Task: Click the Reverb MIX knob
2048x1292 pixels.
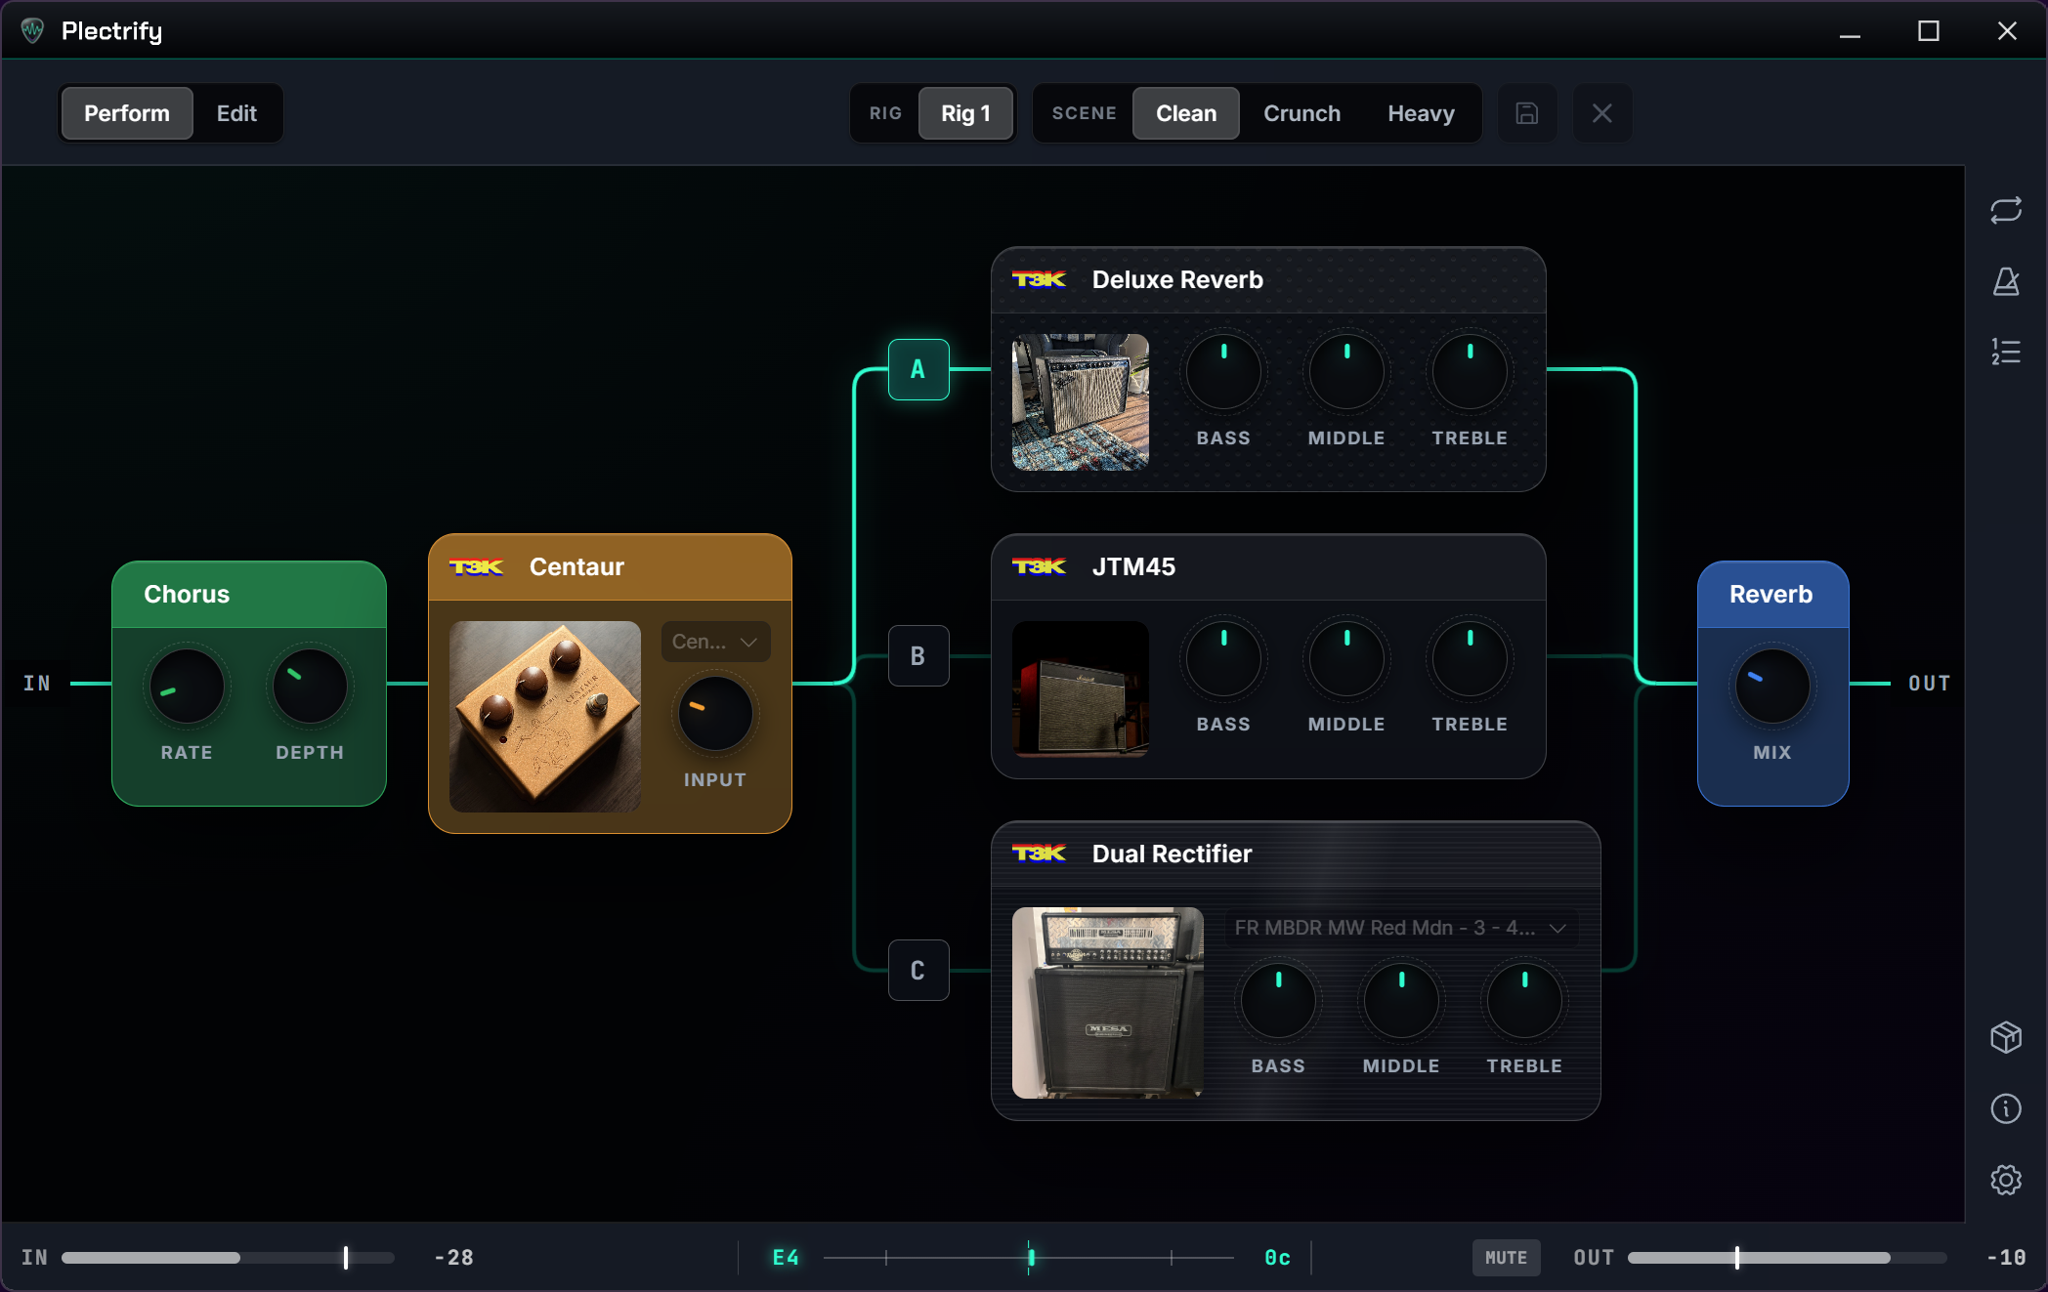Action: coord(1771,687)
